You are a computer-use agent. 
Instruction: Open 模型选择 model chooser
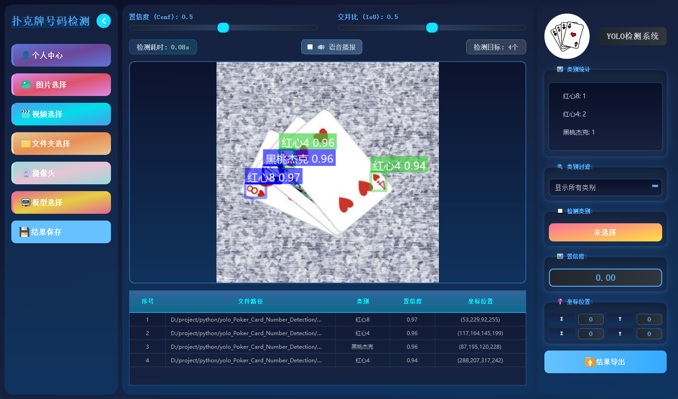coord(61,202)
